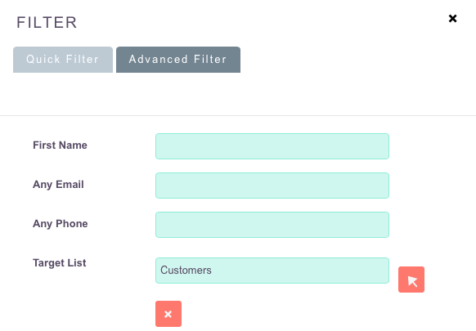476x331 pixels.
Task: Activate the Any Phone input field
Action: pyautogui.click(x=272, y=225)
